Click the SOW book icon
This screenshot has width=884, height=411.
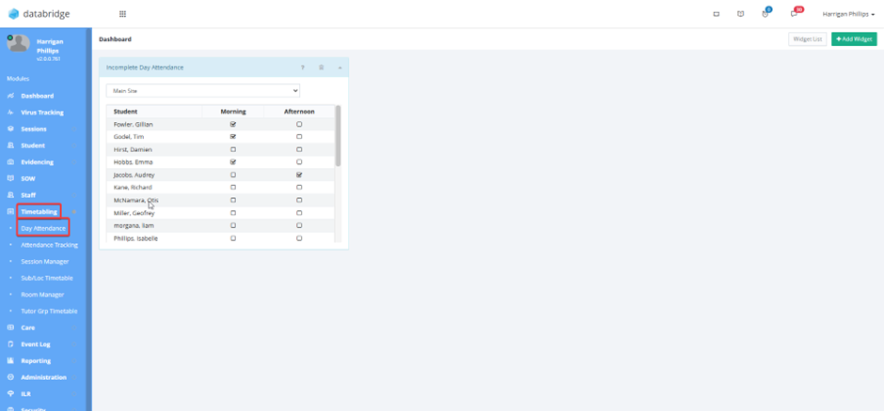(10, 178)
